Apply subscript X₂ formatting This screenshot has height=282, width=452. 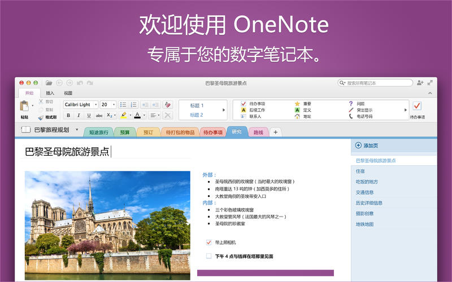[x=109, y=116]
